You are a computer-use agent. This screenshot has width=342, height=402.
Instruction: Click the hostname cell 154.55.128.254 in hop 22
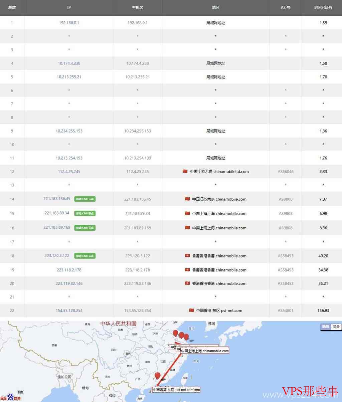tap(137, 310)
